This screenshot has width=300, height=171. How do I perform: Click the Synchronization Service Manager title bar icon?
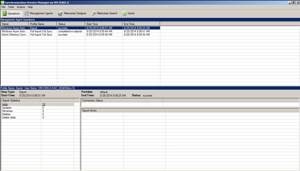coord(2,2)
